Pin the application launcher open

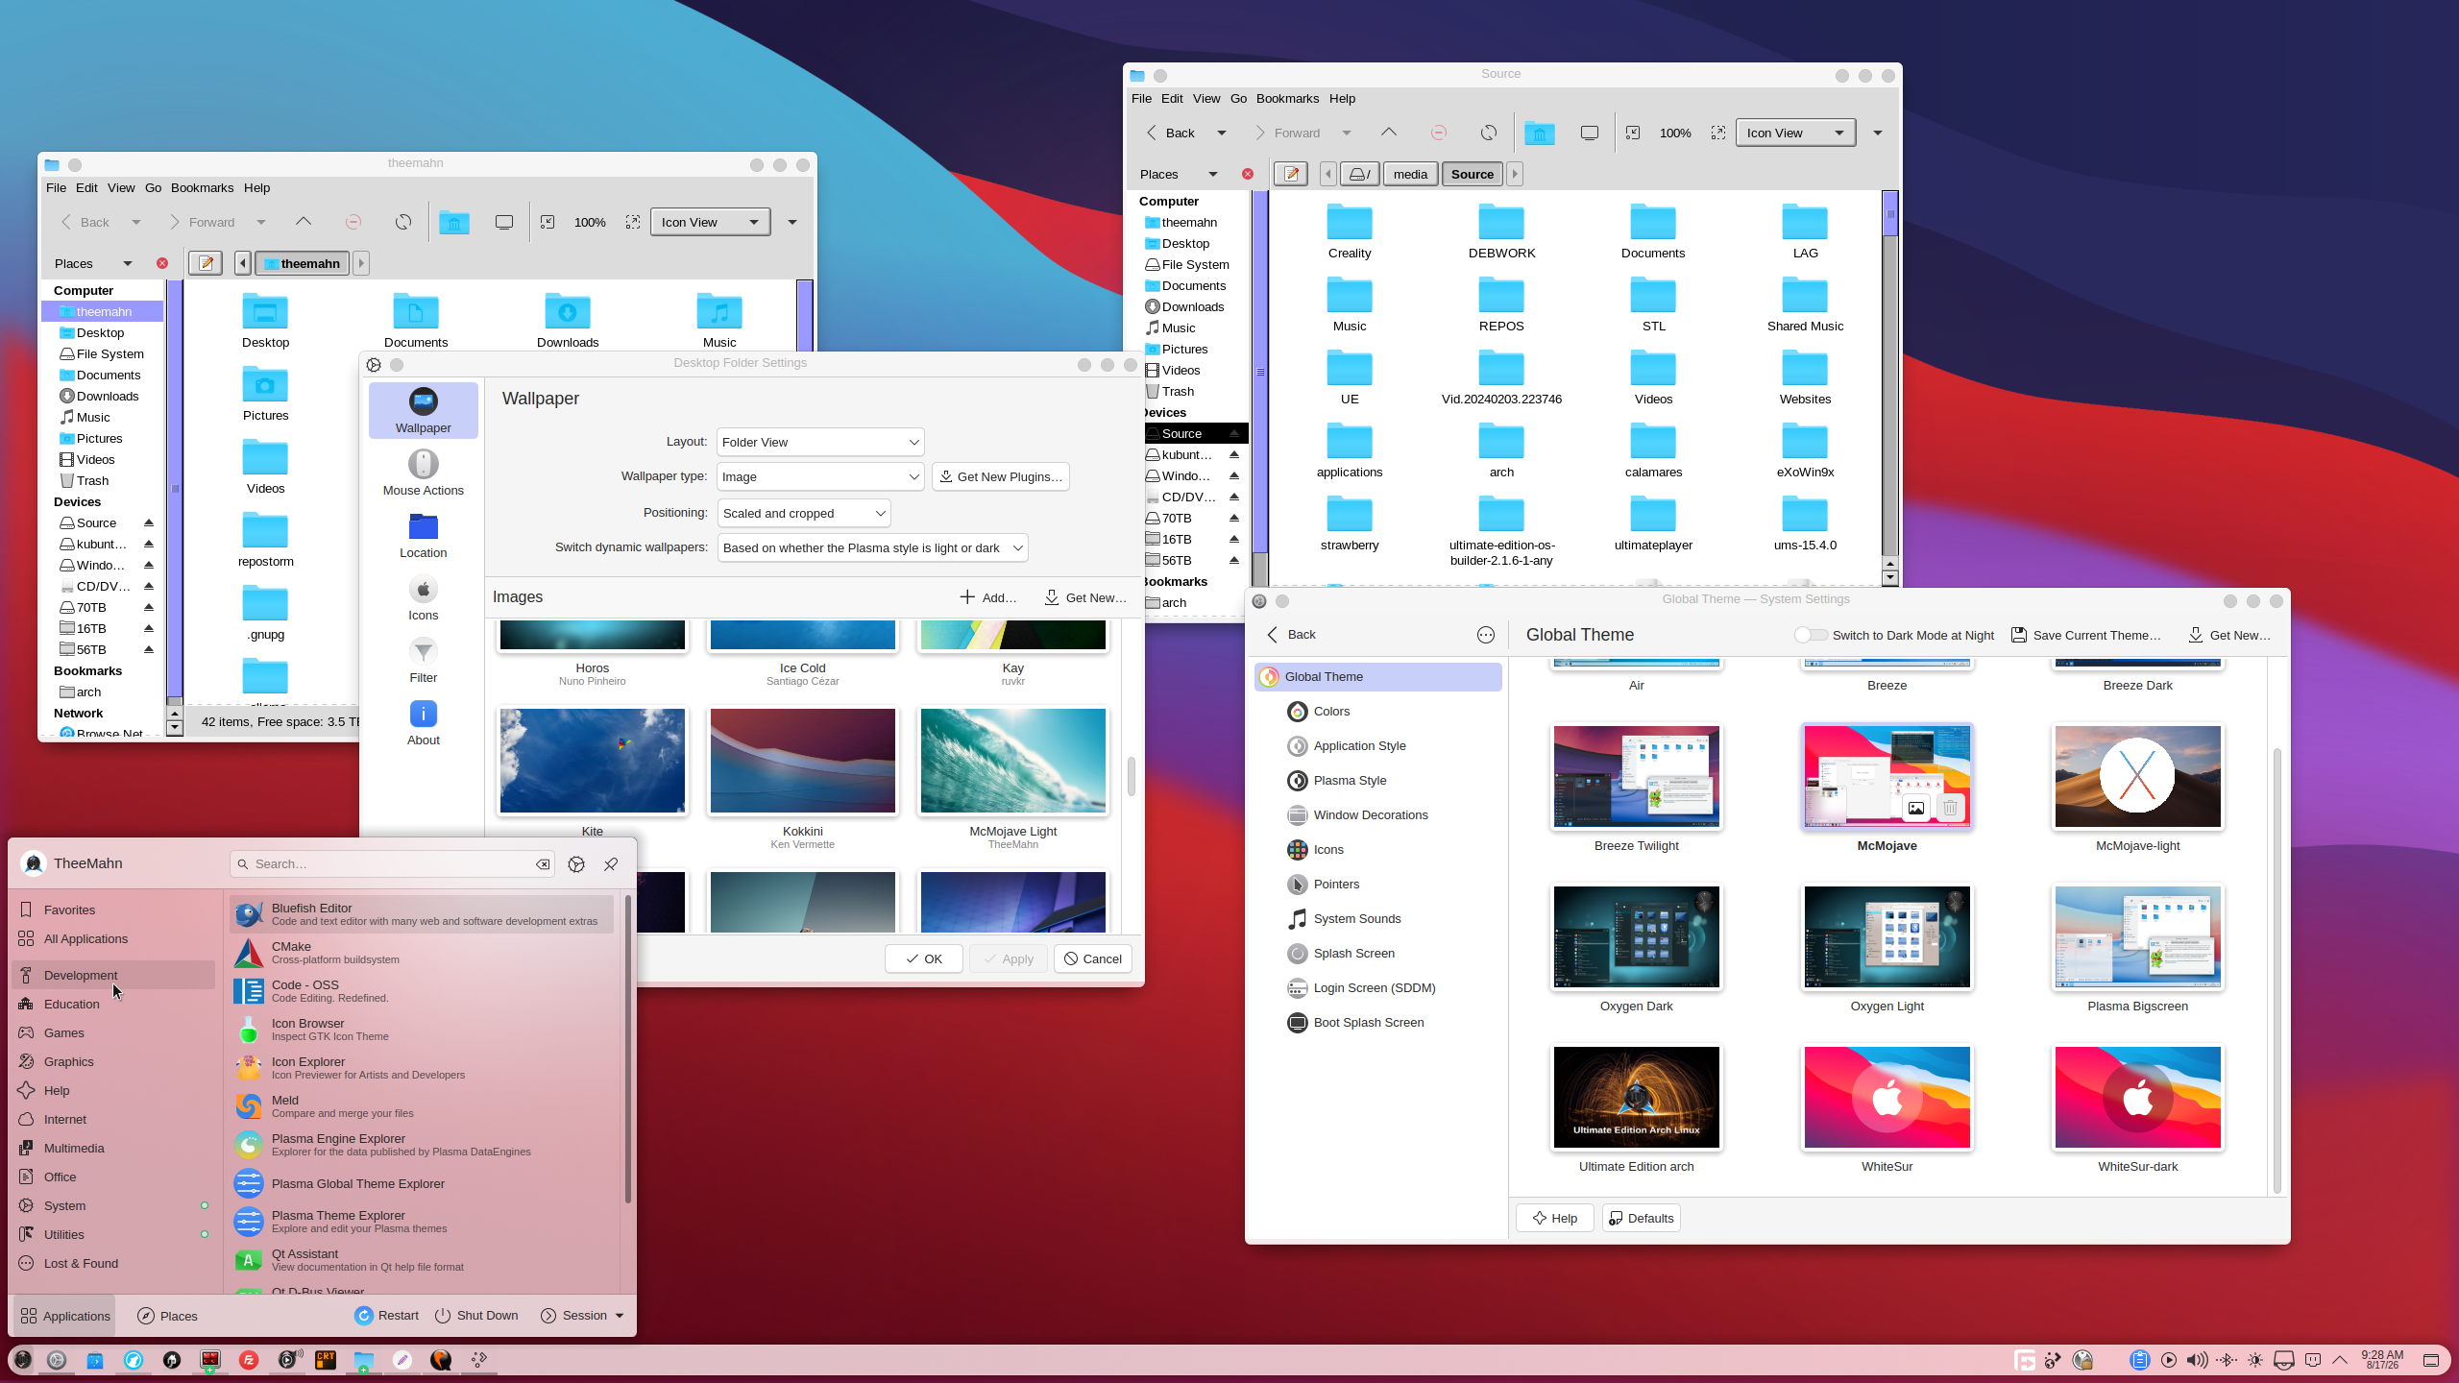point(611,863)
